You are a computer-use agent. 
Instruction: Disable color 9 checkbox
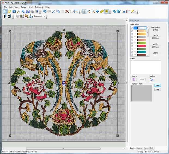(132, 52)
